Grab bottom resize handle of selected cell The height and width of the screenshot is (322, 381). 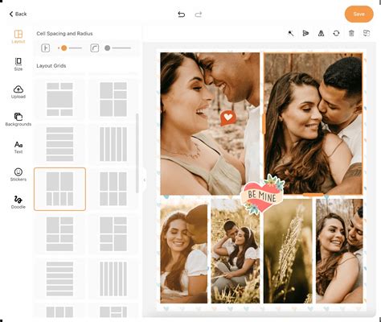(313, 195)
